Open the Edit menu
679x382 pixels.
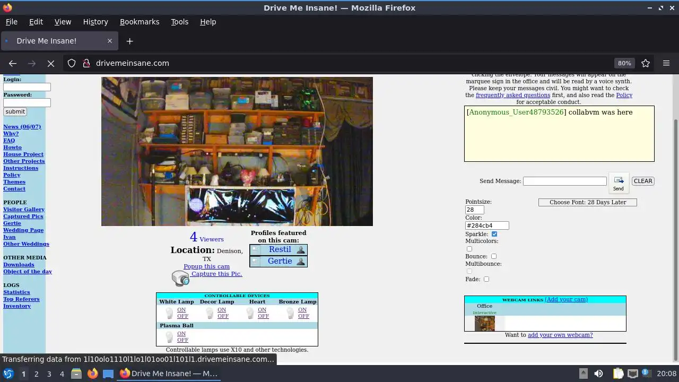click(36, 22)
